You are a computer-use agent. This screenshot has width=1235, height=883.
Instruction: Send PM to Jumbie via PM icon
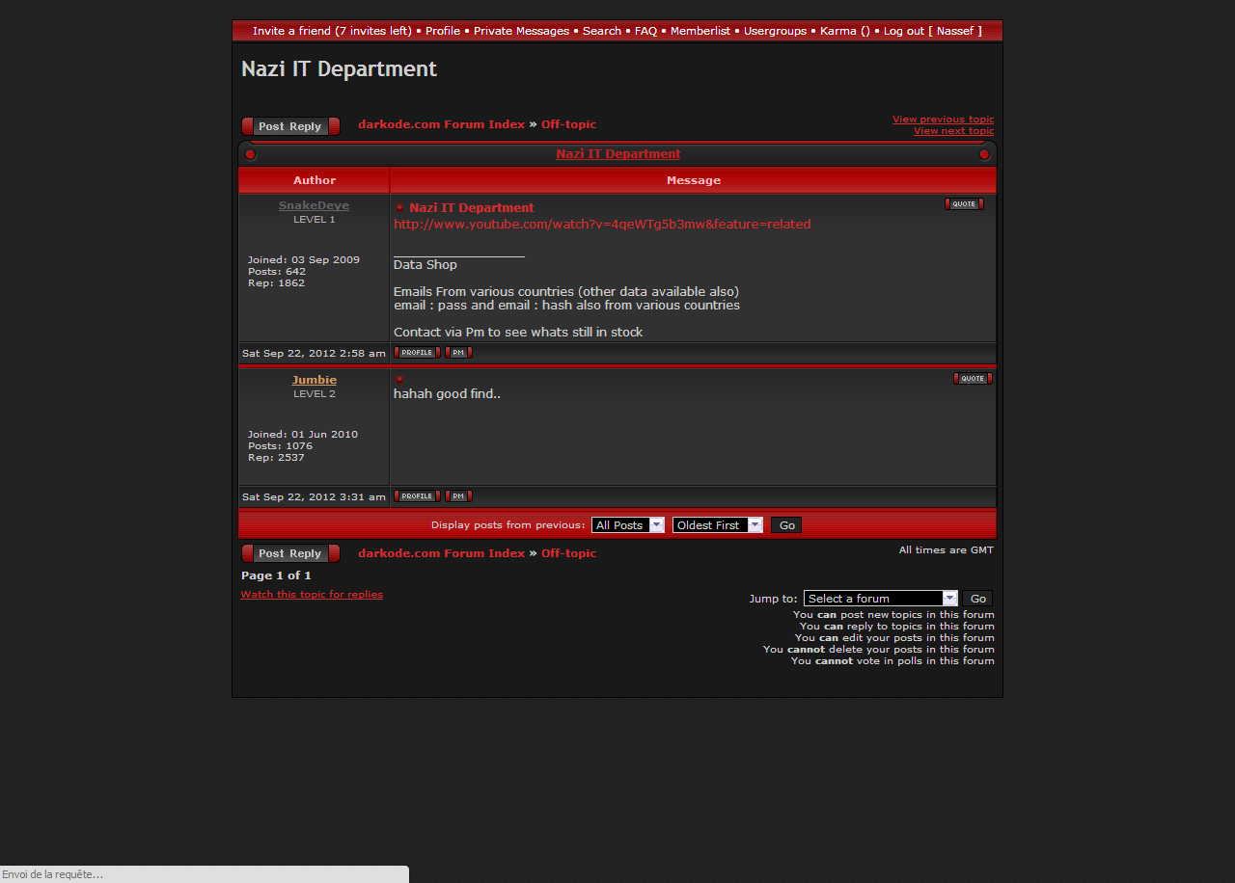tap(458, 496)
